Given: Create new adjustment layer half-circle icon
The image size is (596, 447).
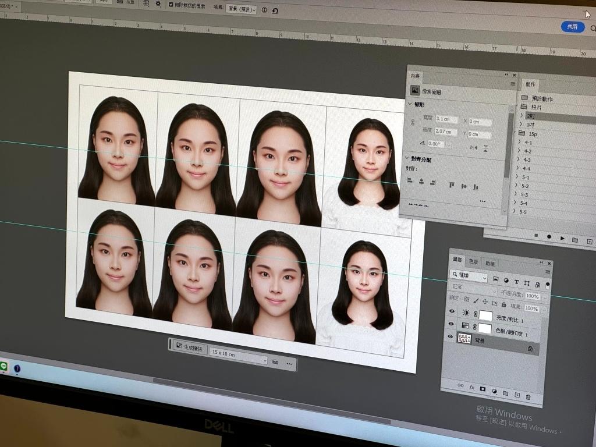Looking at the screenshot, I should (494, 391).
